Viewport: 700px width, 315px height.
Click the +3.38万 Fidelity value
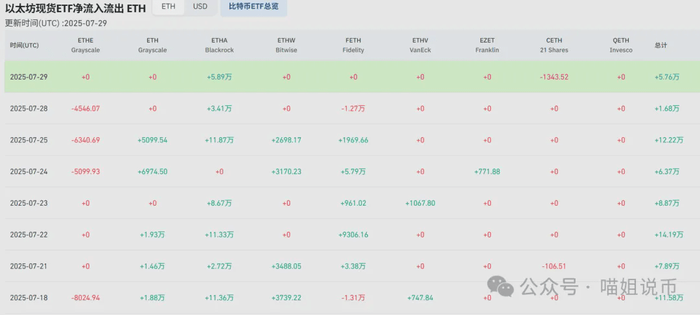[x=353, y=266]
